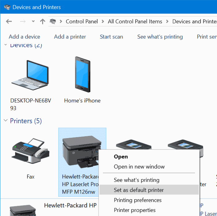The image size is (217, 216).
Task: Collapse the Printers (5) group chevron
Action: pyautogui.click(x=6, y=120)
